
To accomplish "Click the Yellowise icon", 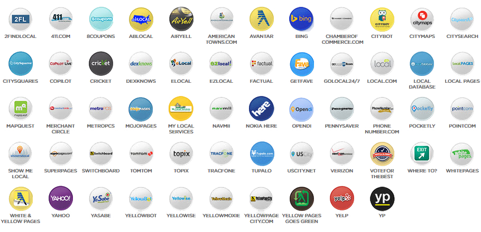I will pos(181,199).
